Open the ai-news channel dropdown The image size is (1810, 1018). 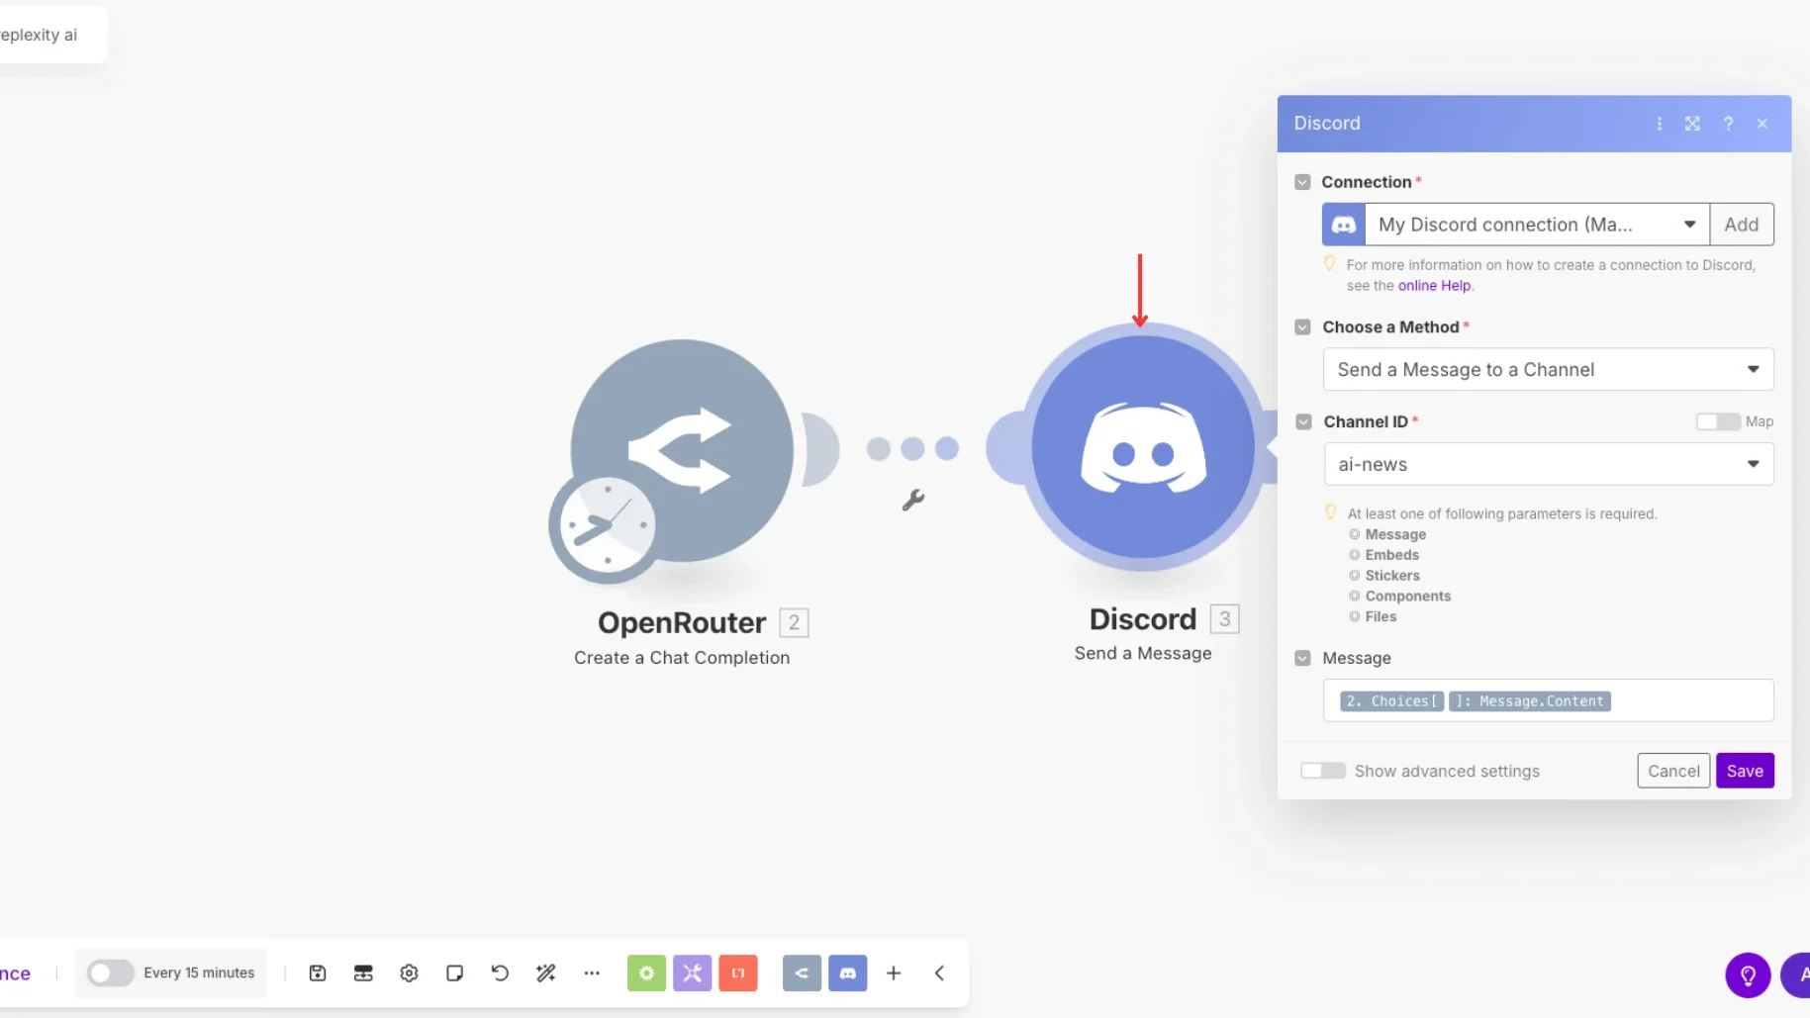1548,464
